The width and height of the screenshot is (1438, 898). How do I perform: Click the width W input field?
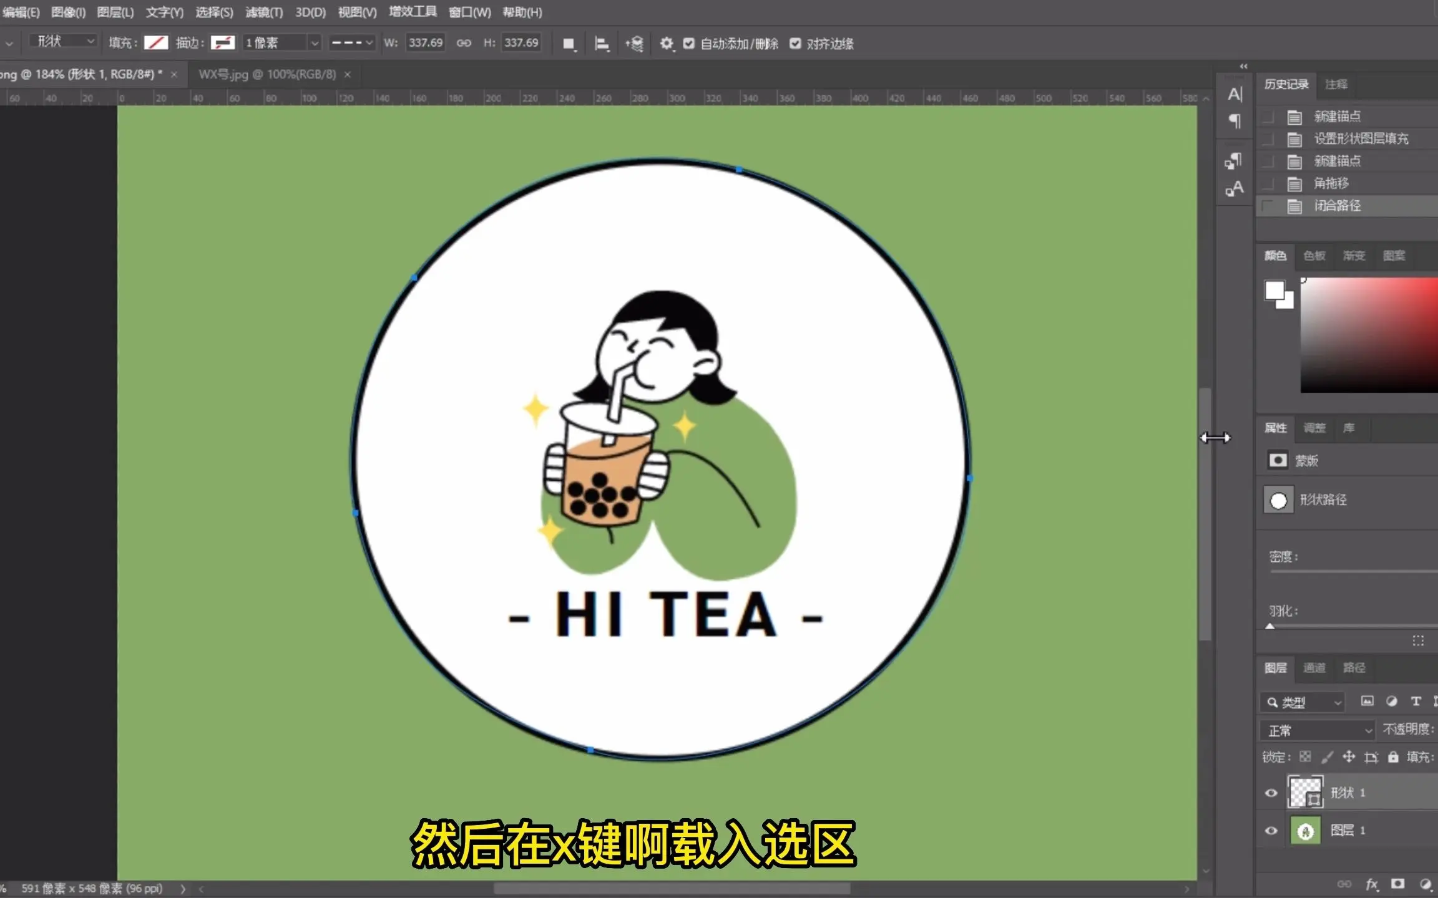[426, 43]
